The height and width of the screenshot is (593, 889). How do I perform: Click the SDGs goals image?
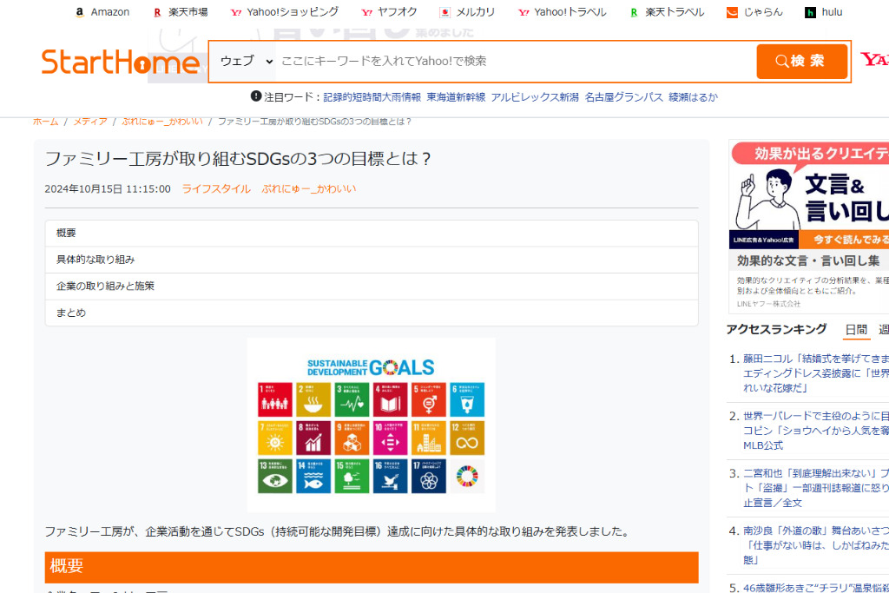tap(371, 425)
